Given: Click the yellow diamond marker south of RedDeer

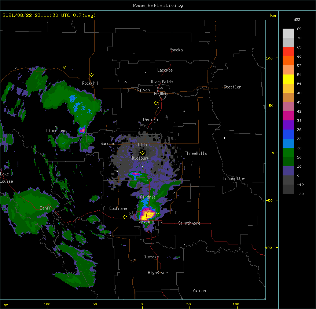Looking at the screenshot, I should pyautogui.click(x=156, y=103).
